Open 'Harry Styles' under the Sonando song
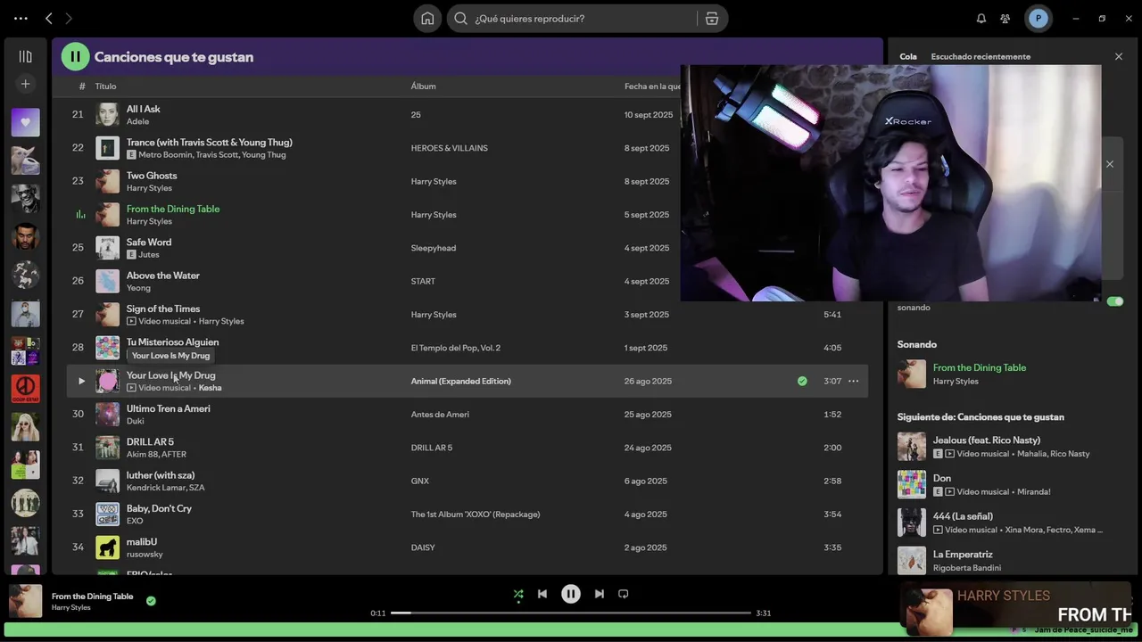The width and height of the screenshot is (1142, 642). coord(956,382)
